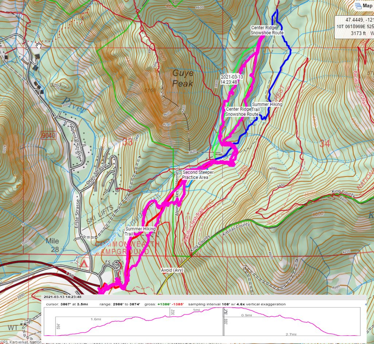Click the blue stacked layers icon
Viewport: 374px width, 344px height.
(358, 5)
